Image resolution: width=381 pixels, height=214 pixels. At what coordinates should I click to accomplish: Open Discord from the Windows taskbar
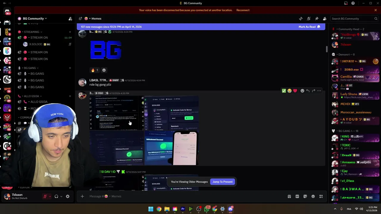tap(230, 209)
